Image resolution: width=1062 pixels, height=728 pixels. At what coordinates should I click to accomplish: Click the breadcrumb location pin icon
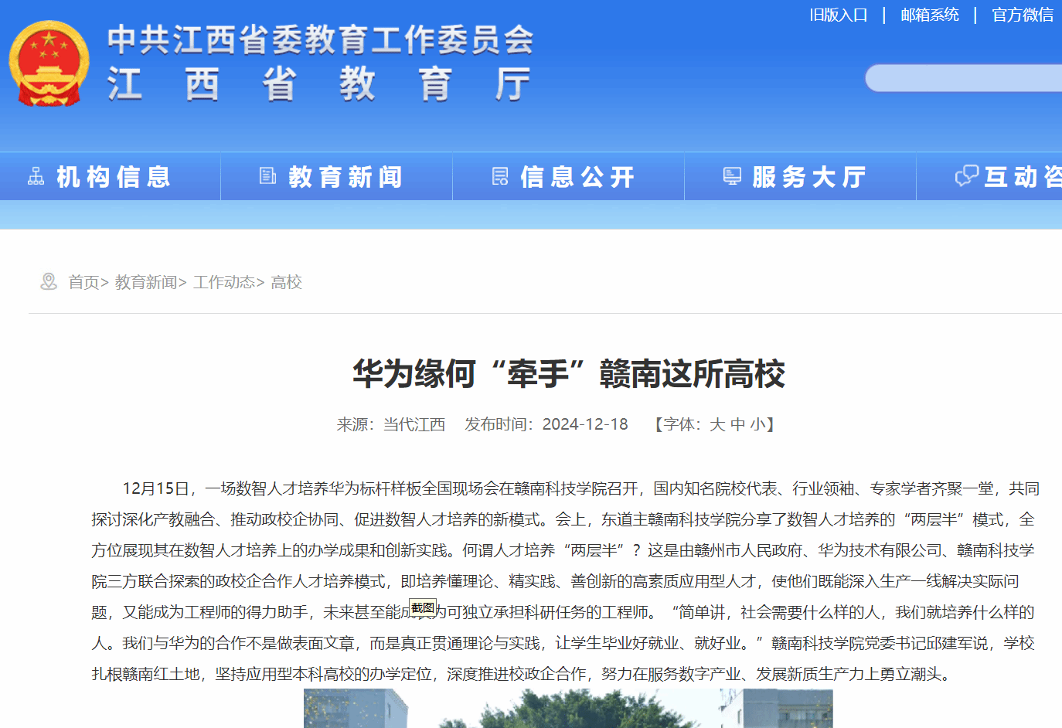click(49, 282)
